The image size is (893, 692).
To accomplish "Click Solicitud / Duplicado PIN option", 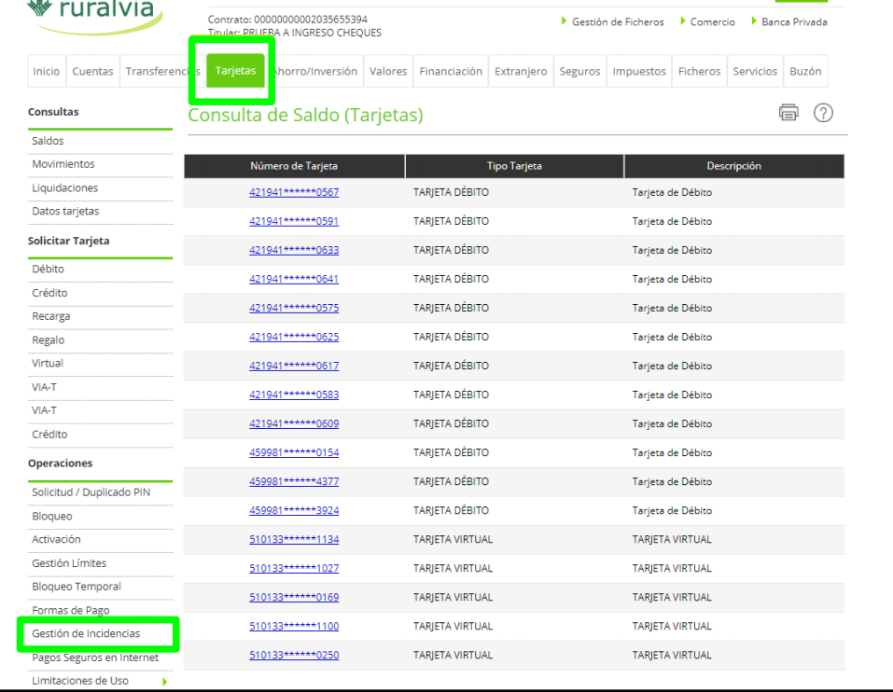I will coord(91,492).
